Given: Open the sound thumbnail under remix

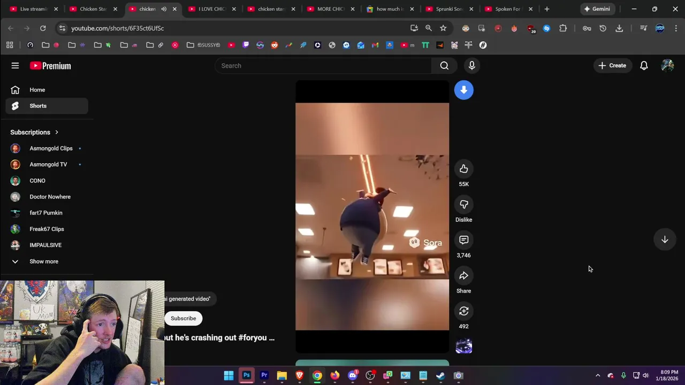Looking at the screenshot, I should pyautogui.click(x=463, y=346).
